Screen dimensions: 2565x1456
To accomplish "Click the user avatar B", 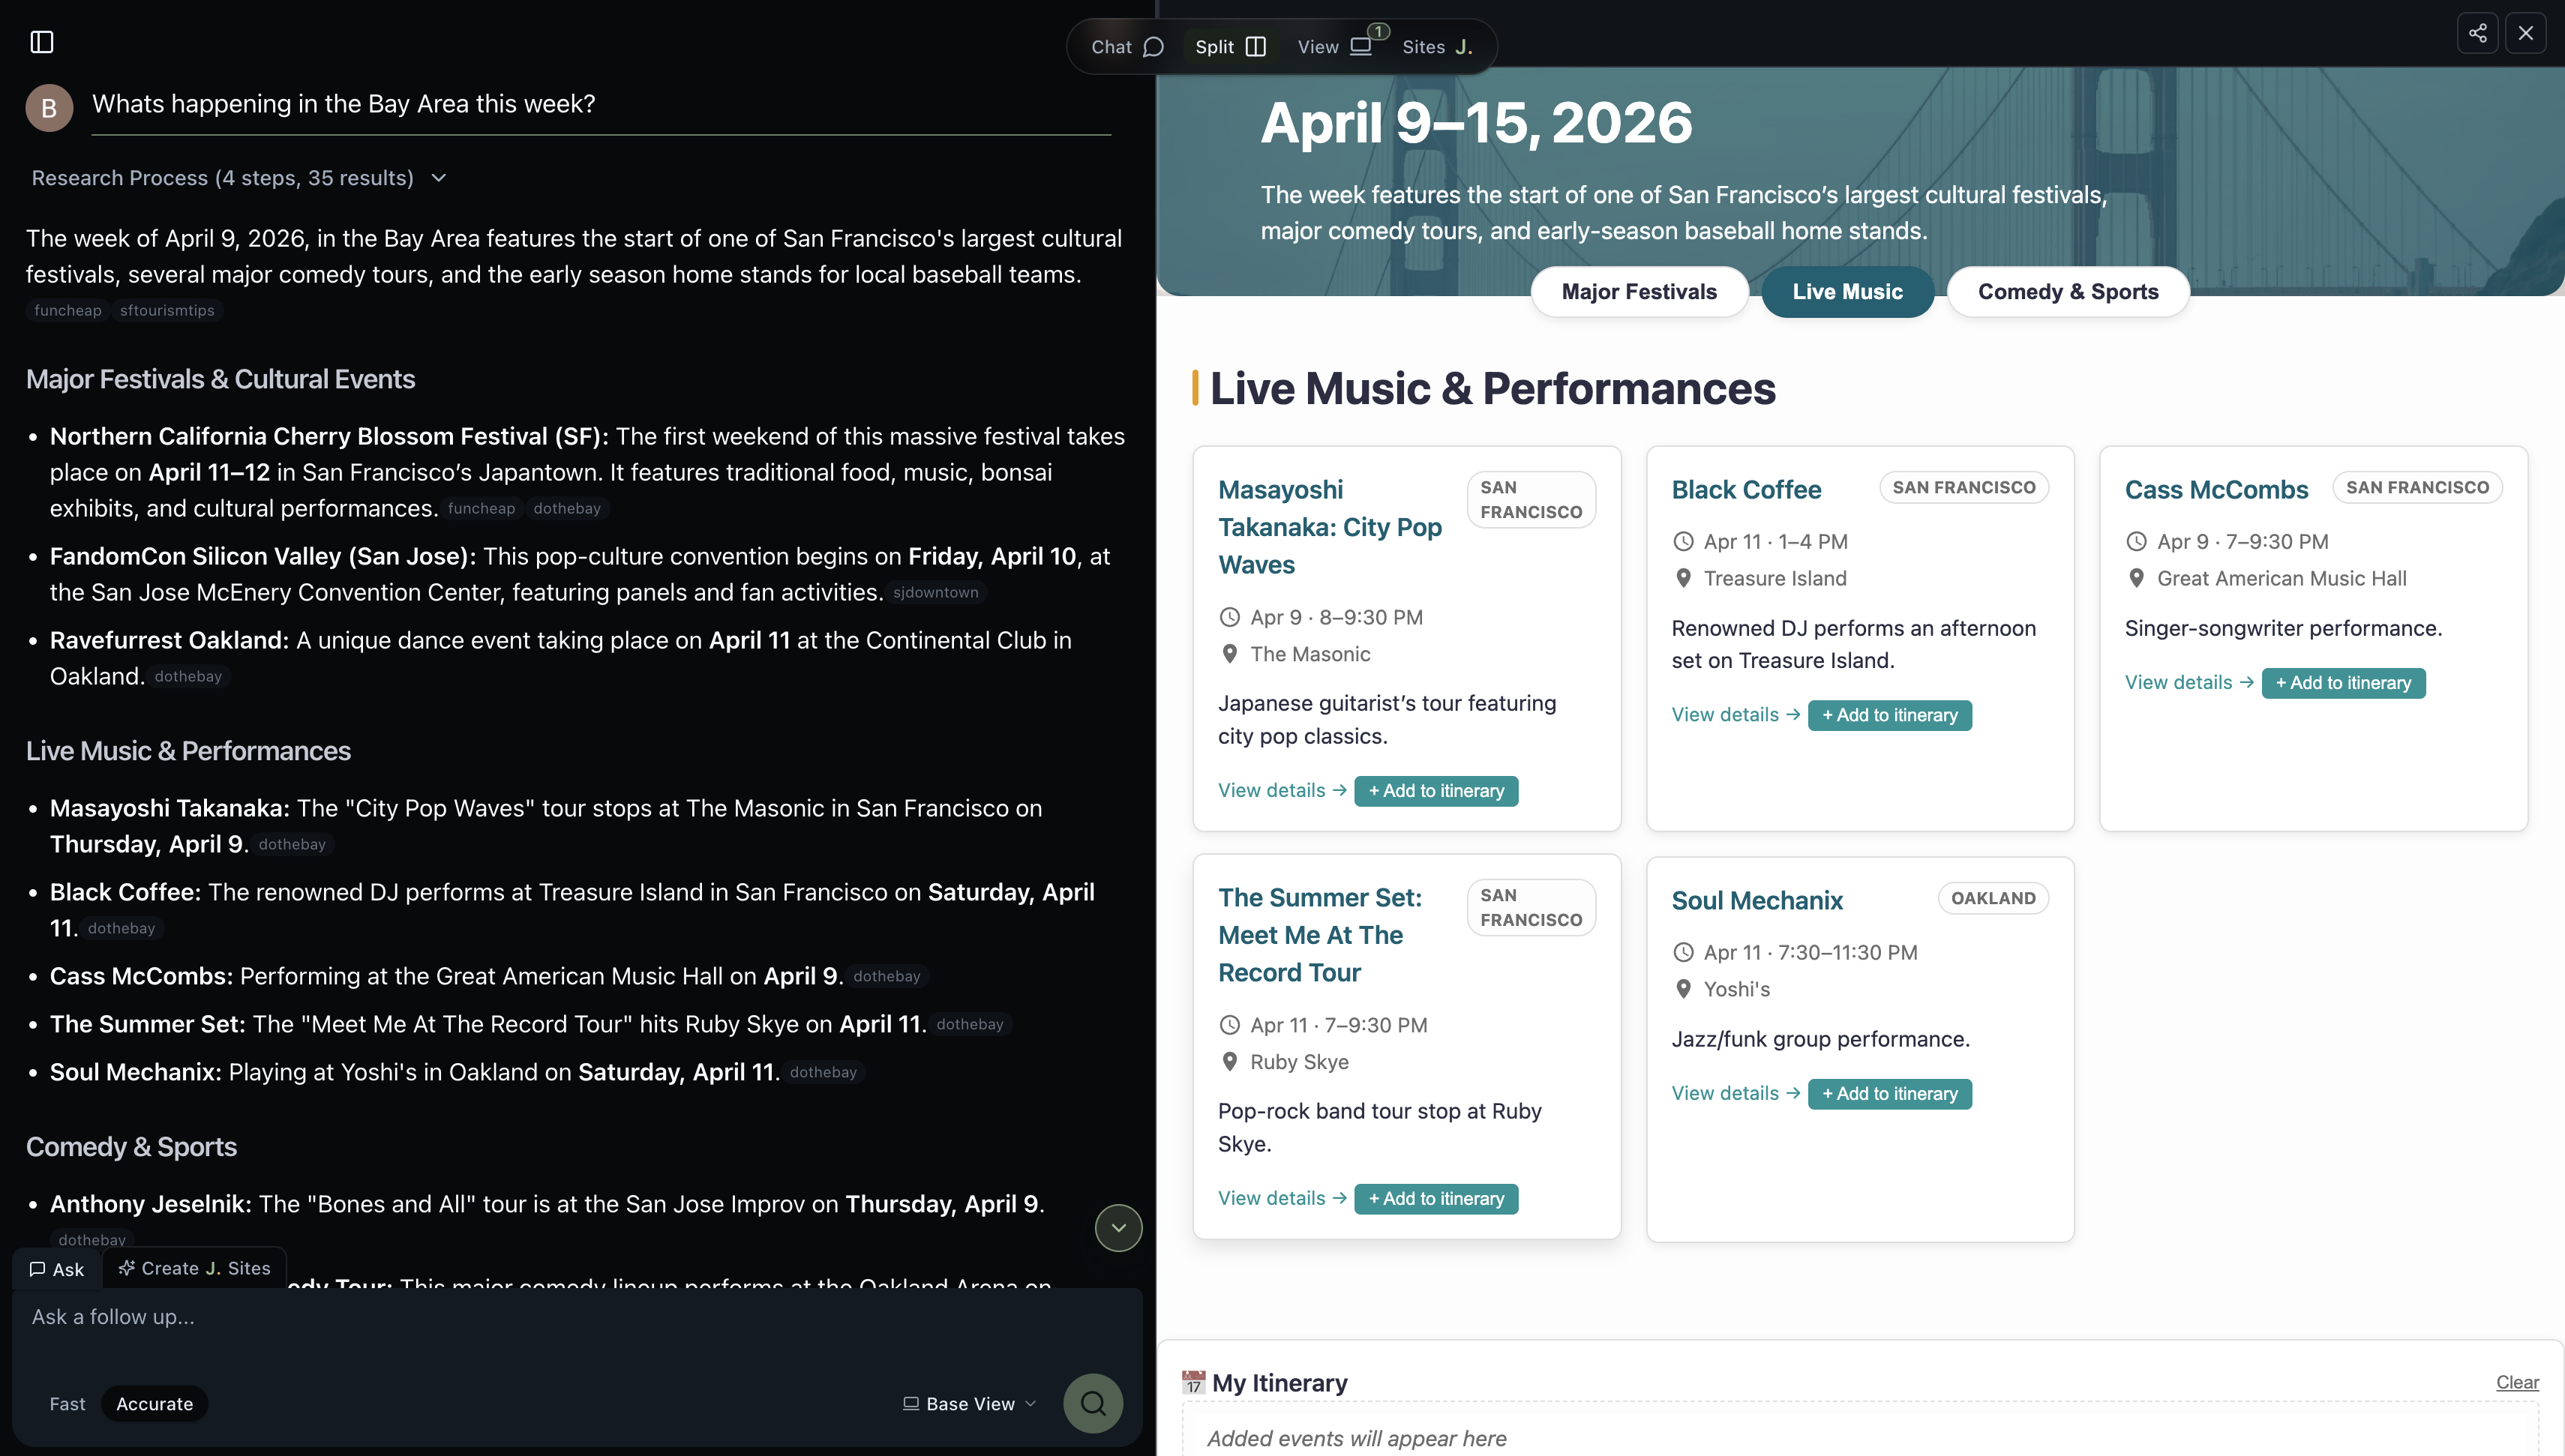I will point(49,108).
